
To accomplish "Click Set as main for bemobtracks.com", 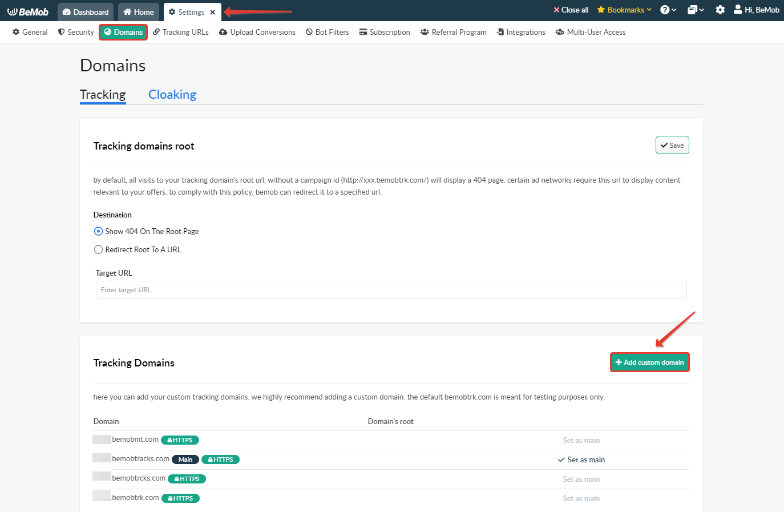I will pos(581,459).
